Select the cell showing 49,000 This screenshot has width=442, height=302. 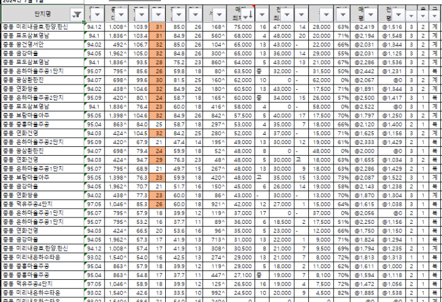(x=241, y=142)
